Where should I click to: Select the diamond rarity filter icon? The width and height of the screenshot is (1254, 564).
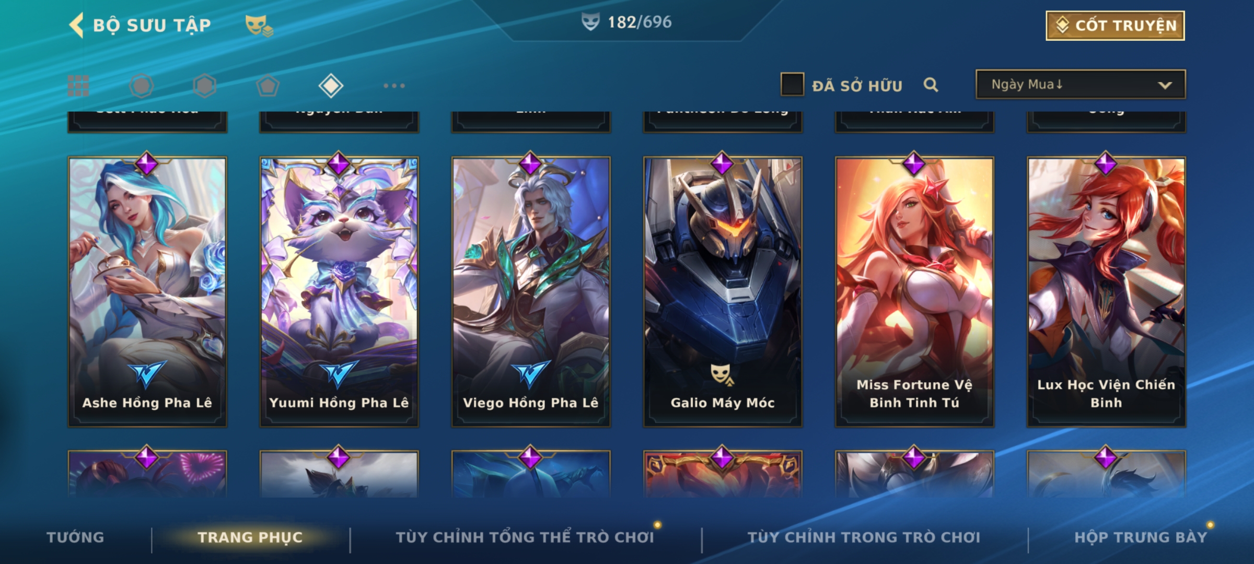(331, 86)
